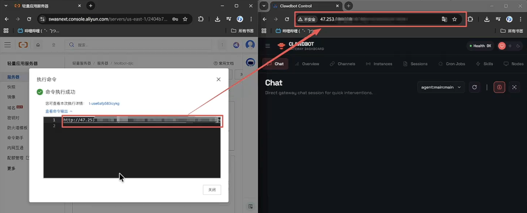This screenshot has width=527, height=213.
Task: Switch Clawdbot to light theme sun icon
Action: tap(510, 46)
